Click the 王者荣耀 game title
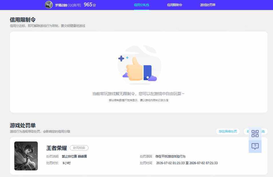 57,148
